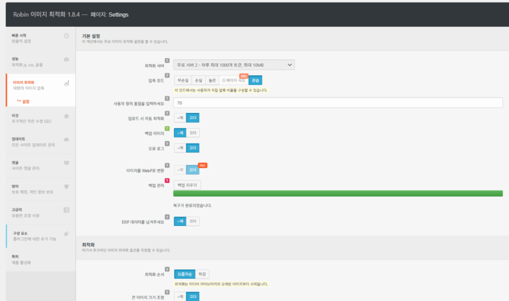The image size is (509, 301).
Task: Click the chart icon beside 이미지 최적화
Action: 67,83
